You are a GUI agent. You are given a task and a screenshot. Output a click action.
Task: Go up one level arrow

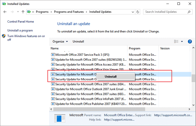[x=23, y=12]
